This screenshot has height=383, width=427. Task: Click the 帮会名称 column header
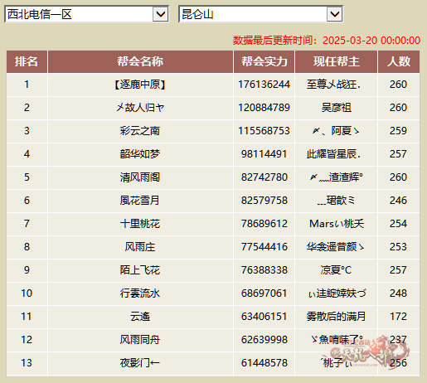click(x=140, y=61)
